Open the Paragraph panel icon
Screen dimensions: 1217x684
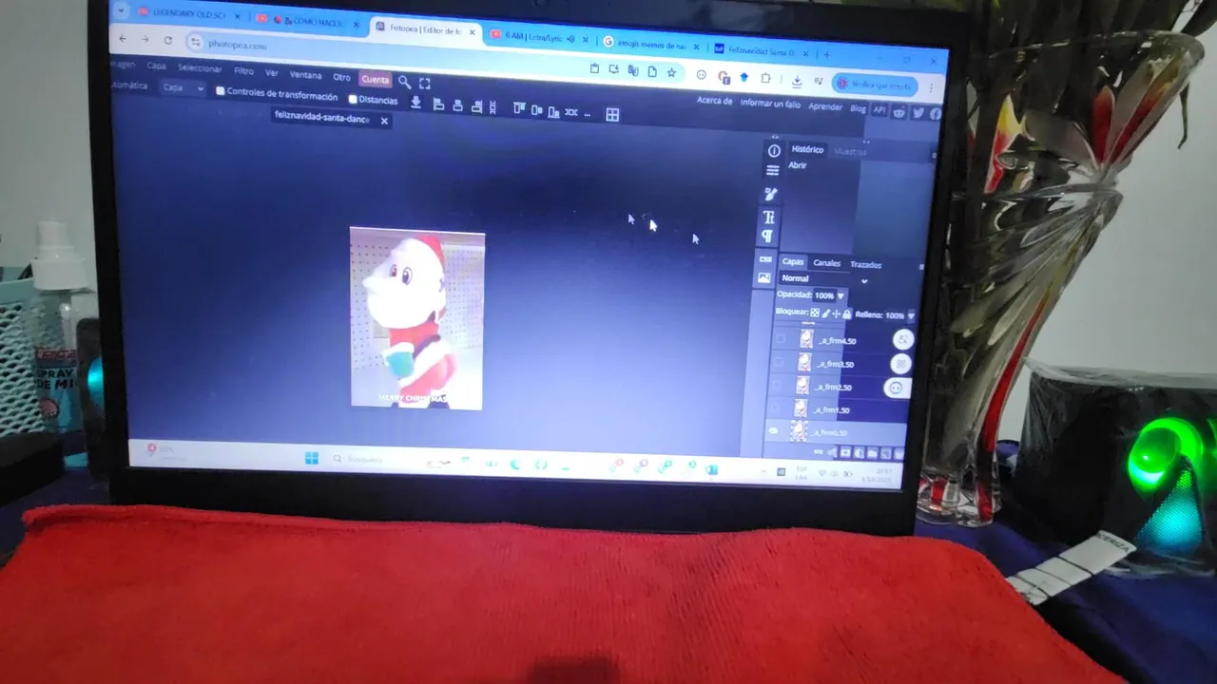tap(767, 236)
